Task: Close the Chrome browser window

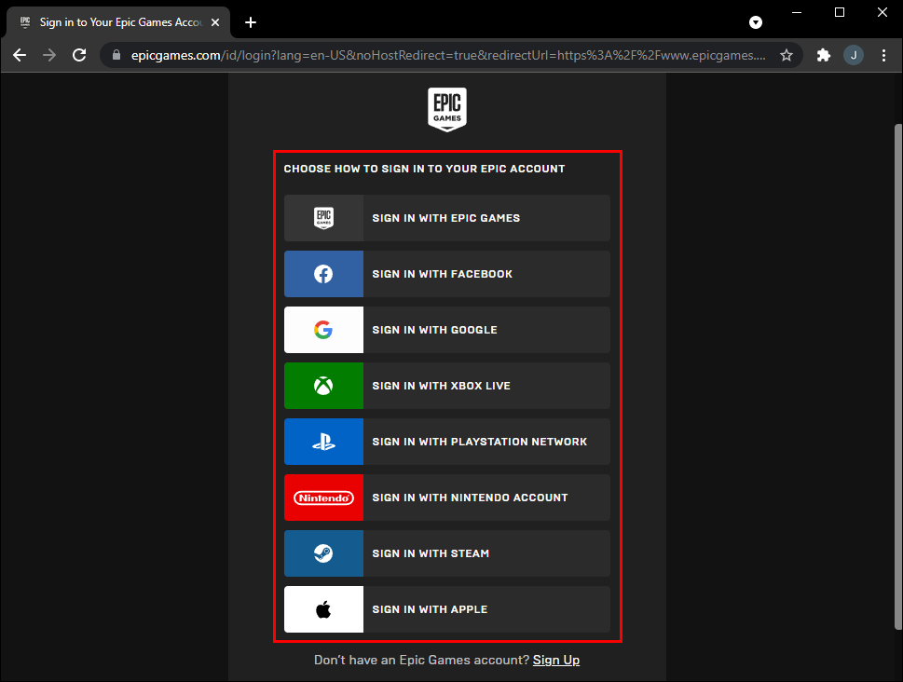Action: [x=882, y=12]
